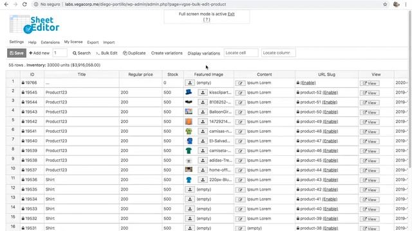
Task: Reload the page
Action: coord(24,4)
